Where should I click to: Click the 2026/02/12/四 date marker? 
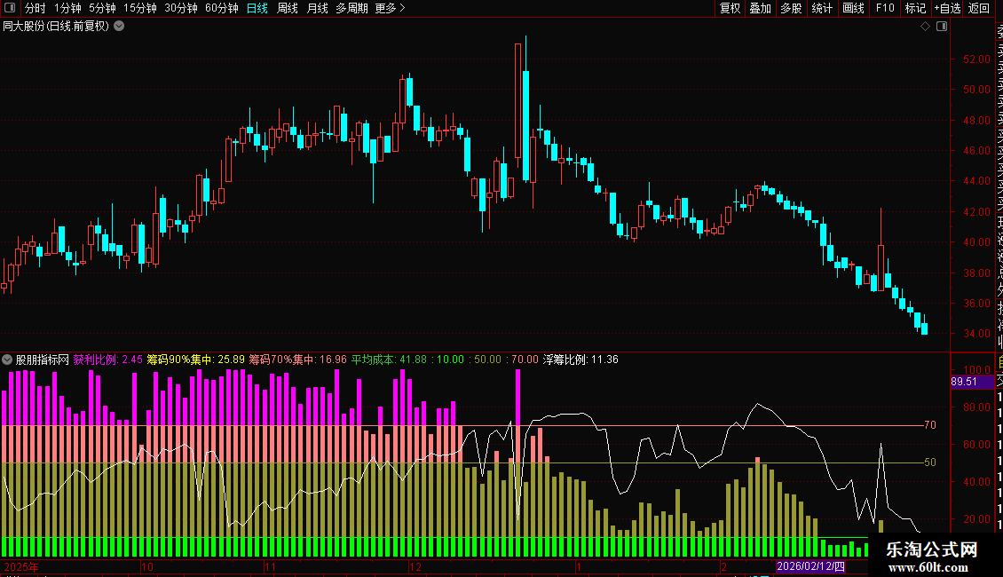pyautogui.click(x=810, y=566)
